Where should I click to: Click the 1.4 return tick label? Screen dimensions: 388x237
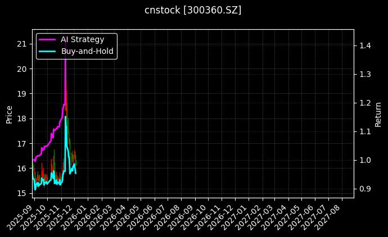pyautogui.click(x=366, y=45)
